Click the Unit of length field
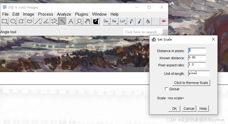 tap(199, 74)
